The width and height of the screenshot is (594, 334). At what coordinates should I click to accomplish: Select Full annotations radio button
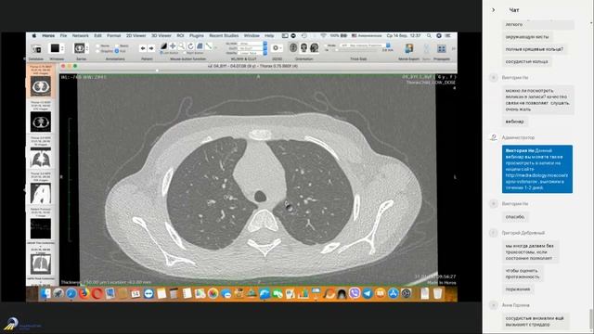tap(117, 51)
